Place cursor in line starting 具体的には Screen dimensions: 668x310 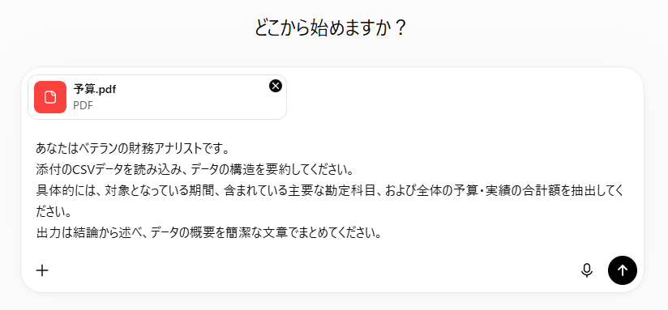[329, 191]
